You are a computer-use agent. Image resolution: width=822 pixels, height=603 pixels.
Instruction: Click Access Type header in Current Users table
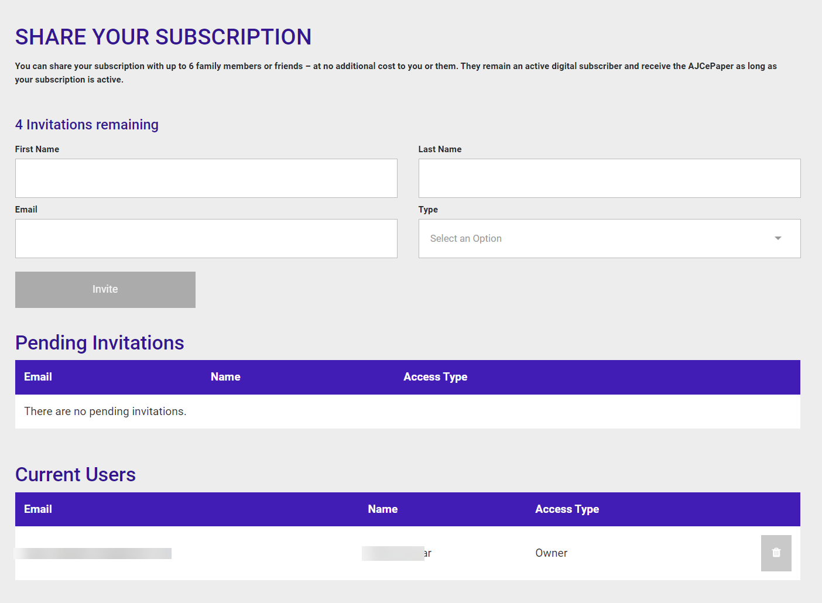click(567, 509)
